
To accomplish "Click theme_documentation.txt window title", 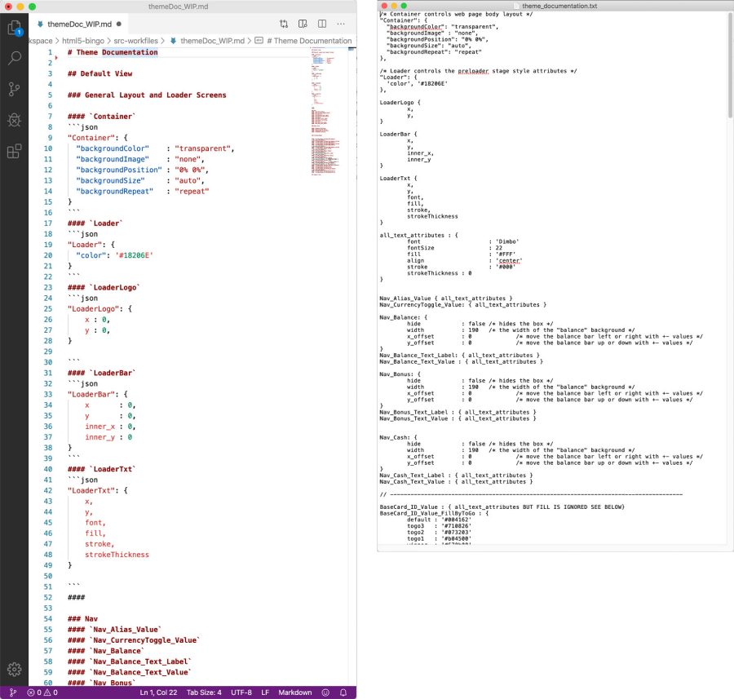I will 559,6.
